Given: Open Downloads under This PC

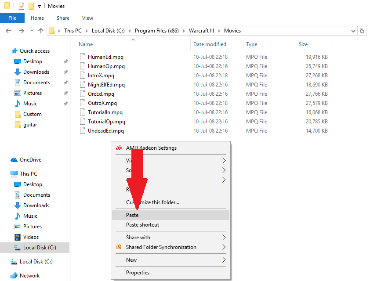Looking at the screenshot, I should 36,205.
